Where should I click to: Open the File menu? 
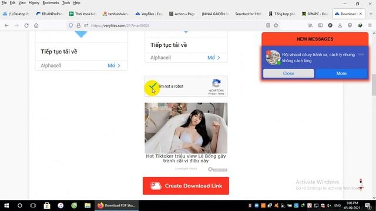[x=4, y=3]
